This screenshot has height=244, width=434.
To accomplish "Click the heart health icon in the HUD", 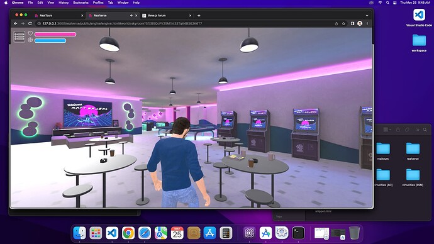I will (30, 33).
